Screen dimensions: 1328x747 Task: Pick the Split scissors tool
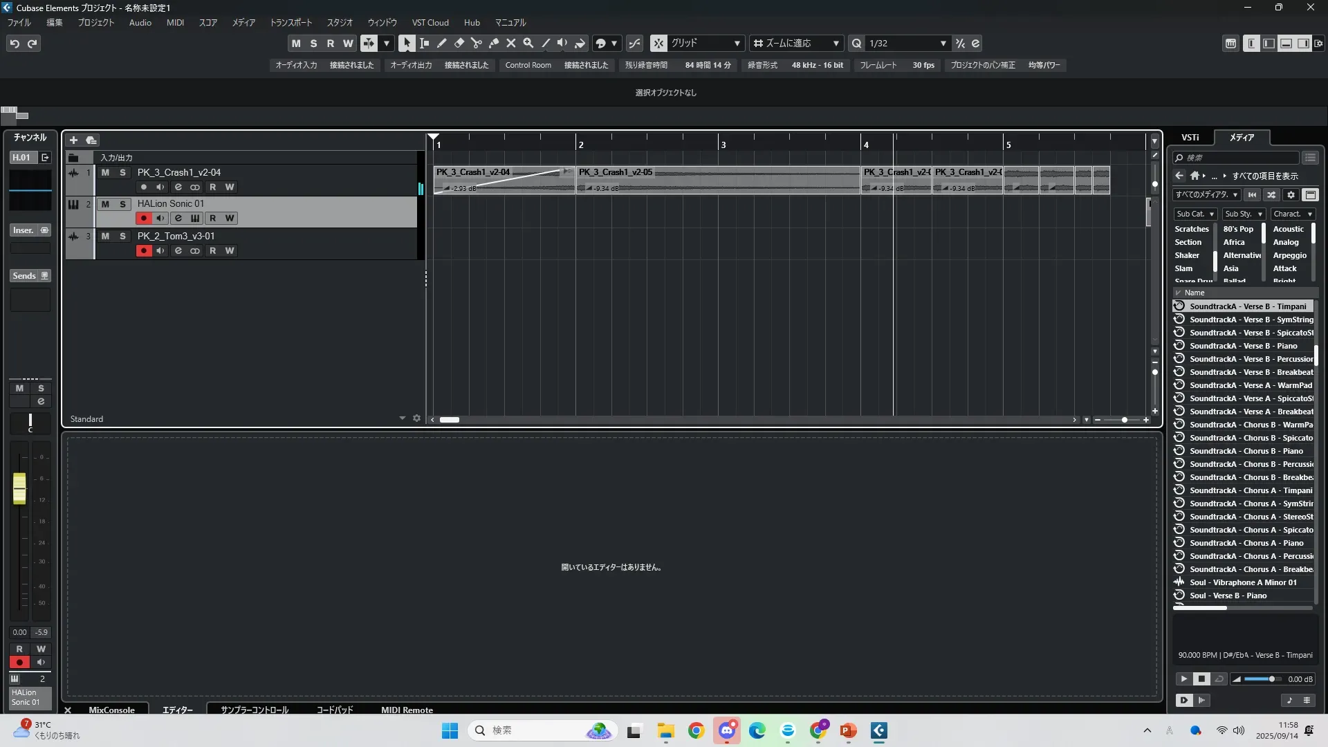tap(476, 44)
